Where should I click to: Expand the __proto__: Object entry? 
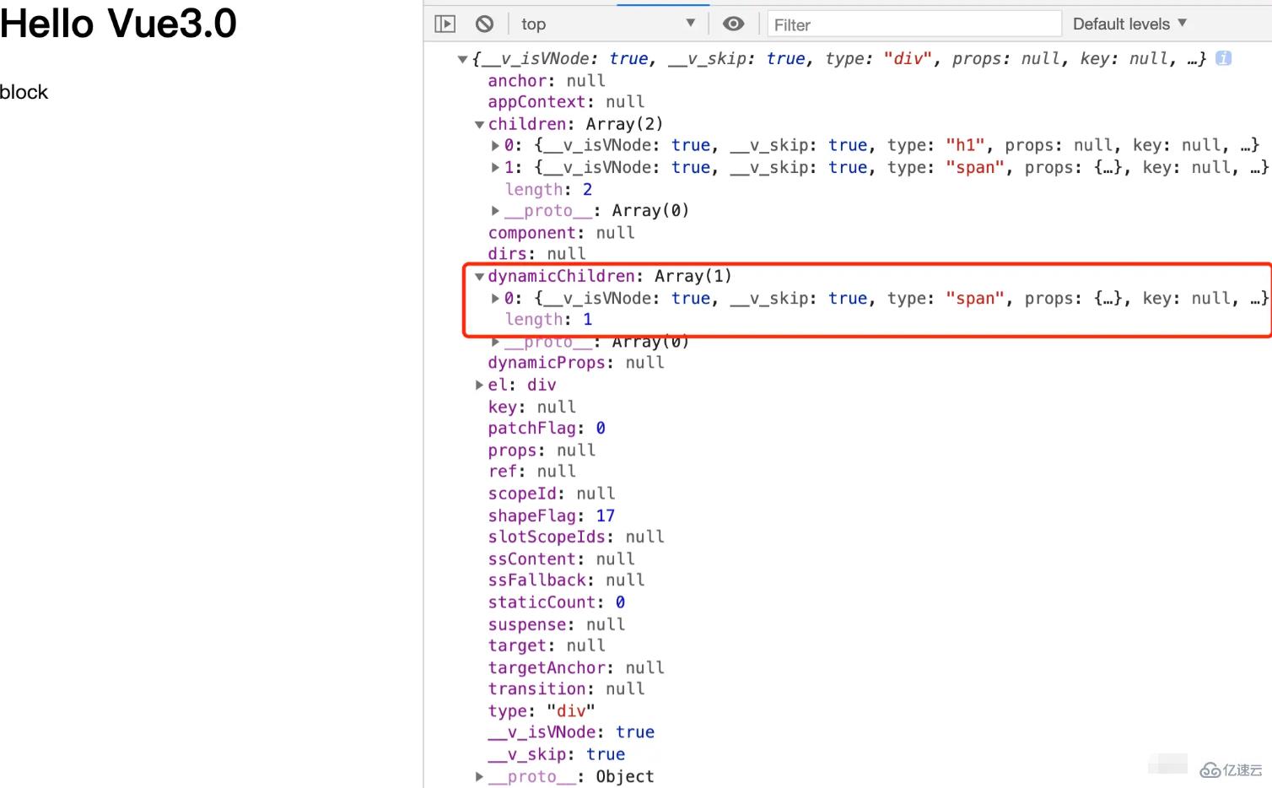tap(479, 777)
